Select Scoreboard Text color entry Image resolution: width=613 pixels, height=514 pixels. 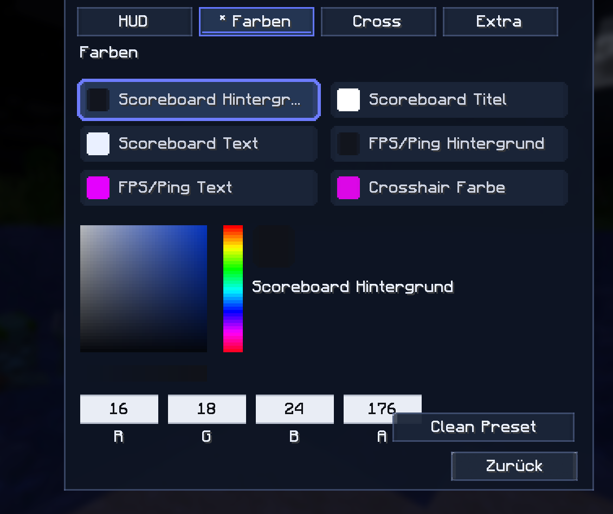(x=199, y=144)
